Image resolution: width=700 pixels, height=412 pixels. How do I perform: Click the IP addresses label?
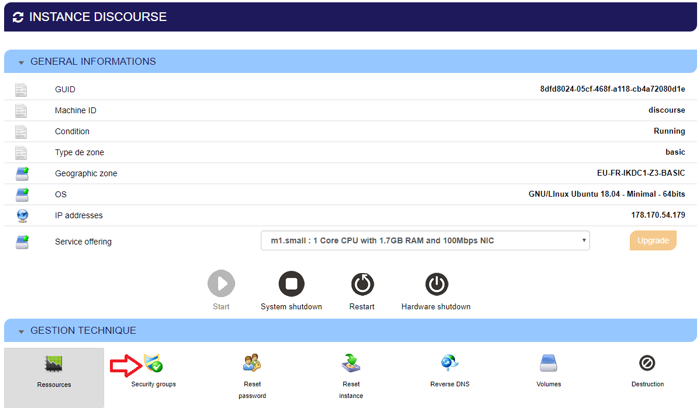pyautogui.click(x=79, y=215)
